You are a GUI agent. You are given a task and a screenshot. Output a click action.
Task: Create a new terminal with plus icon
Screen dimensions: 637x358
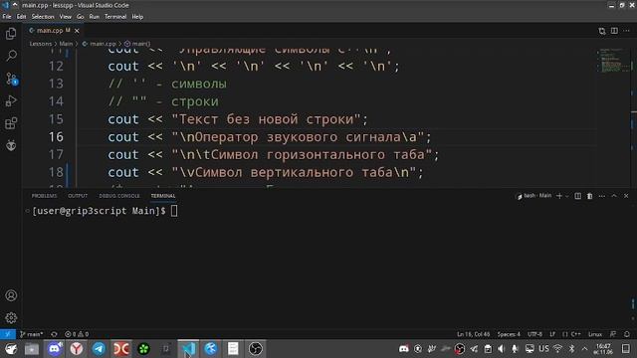point(559,196)
